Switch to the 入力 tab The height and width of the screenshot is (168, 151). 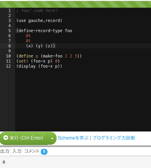pos(17,151)
